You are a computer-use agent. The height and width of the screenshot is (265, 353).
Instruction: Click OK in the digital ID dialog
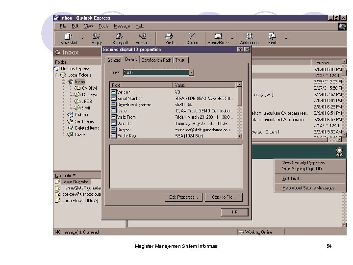234,212
